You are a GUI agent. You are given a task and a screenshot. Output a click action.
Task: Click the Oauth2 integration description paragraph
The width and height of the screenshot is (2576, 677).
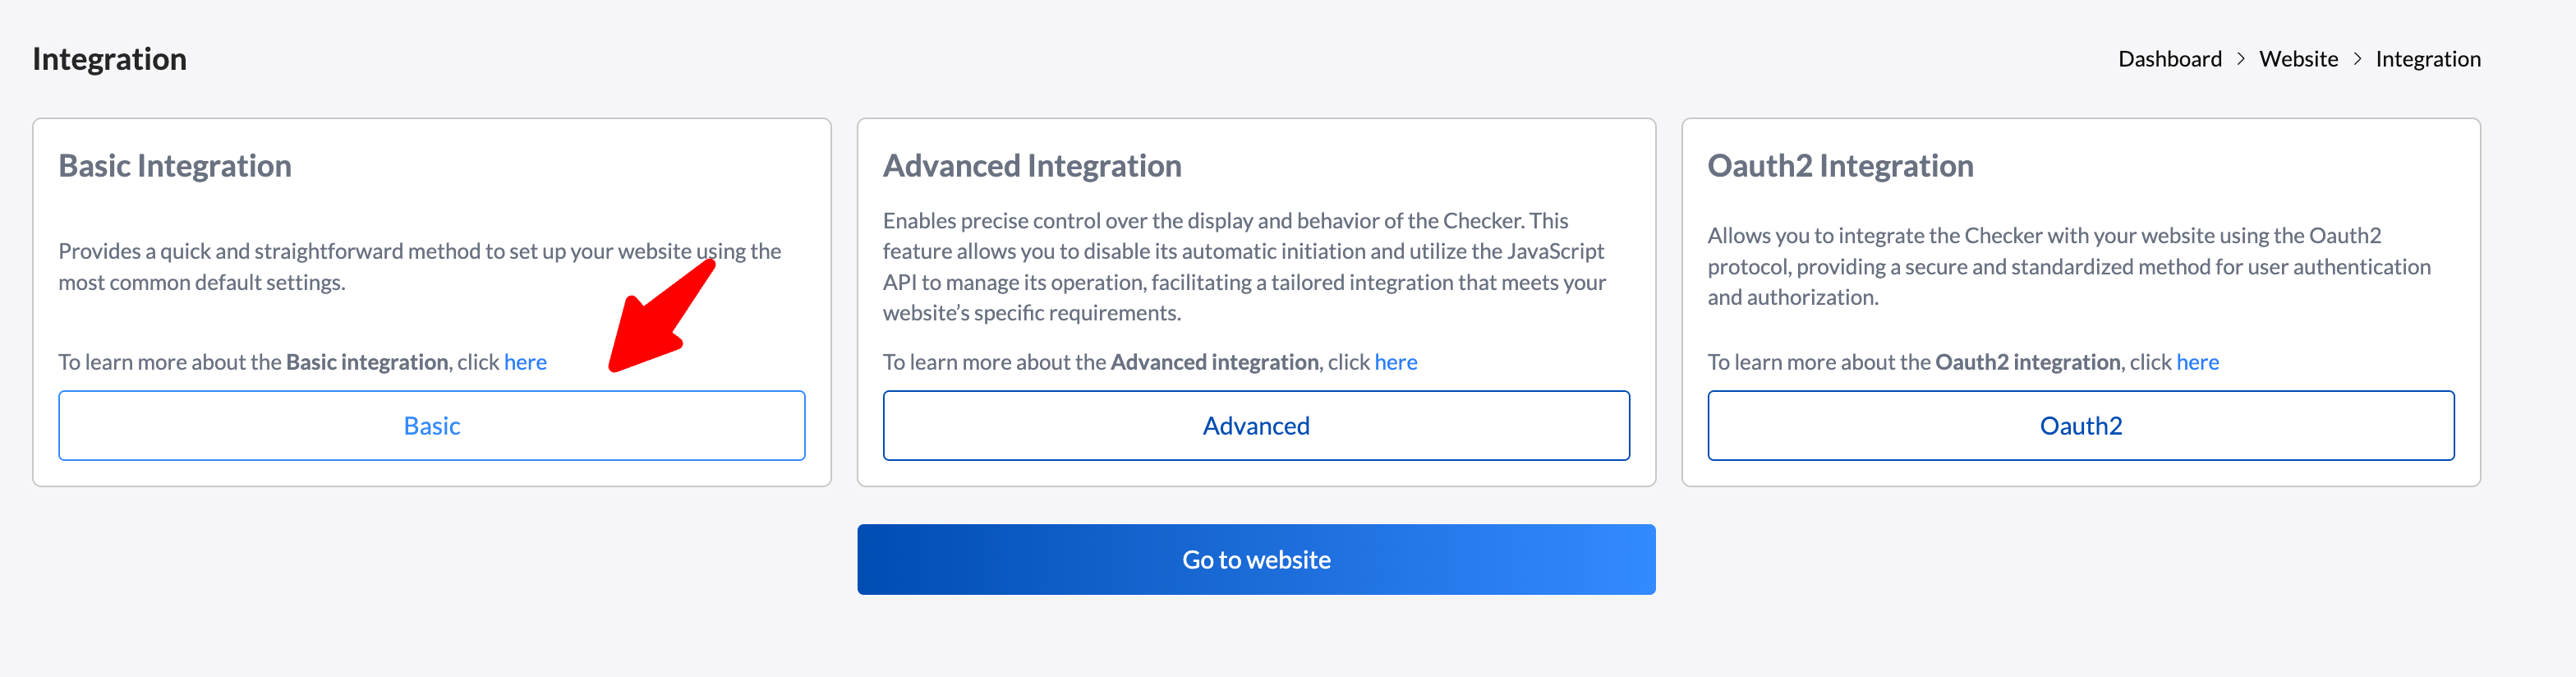2068,267
